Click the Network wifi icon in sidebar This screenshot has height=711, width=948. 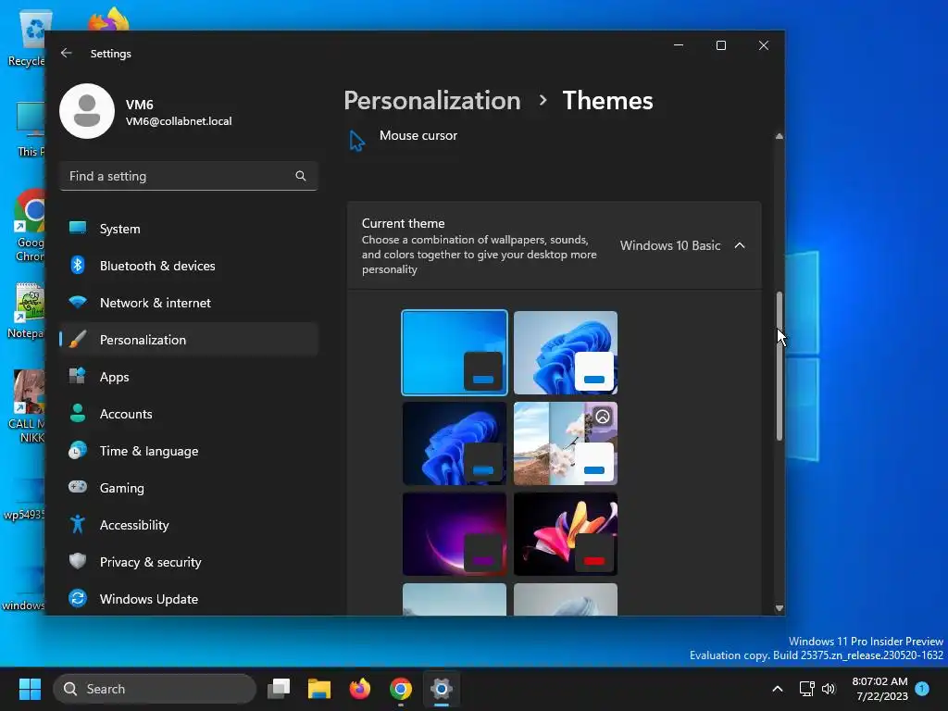pos(78,302)
